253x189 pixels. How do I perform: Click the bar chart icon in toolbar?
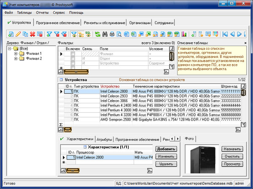183,34
